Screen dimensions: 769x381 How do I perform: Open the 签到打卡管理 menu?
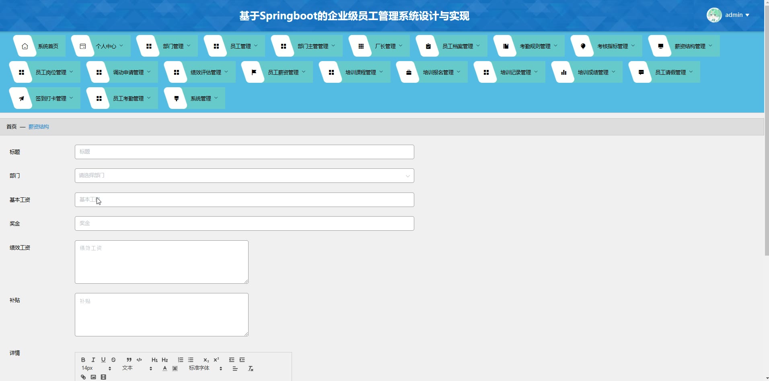(x=45, y=98)
